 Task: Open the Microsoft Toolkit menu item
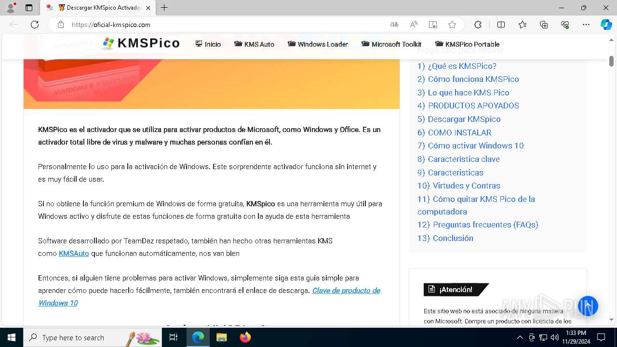click(391, 44)
